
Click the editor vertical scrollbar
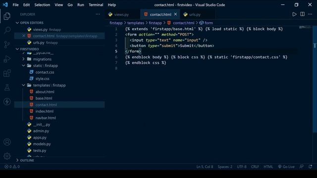point(315,79)
